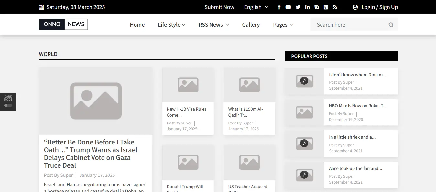Click the H-1B Visa article thumbnail
The image size is (436, 192).
click(188, 85)
